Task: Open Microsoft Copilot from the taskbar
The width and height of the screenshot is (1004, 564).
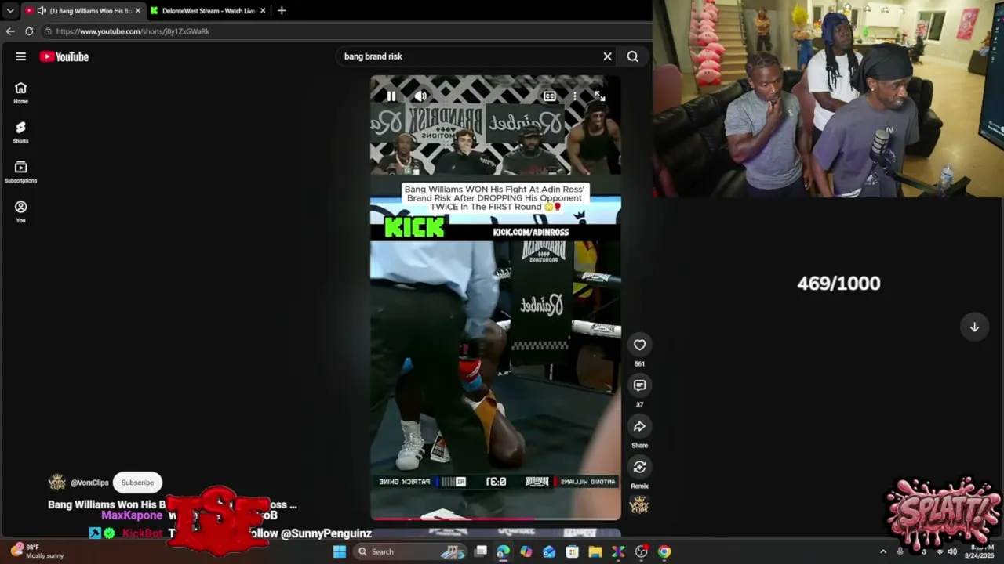Action: [526, 551]
